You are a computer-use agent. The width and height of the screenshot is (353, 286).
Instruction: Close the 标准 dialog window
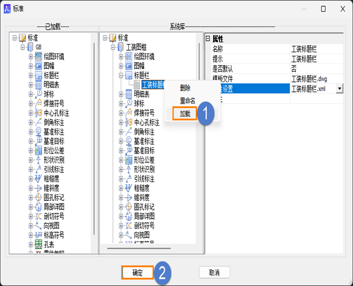[342, 9]
